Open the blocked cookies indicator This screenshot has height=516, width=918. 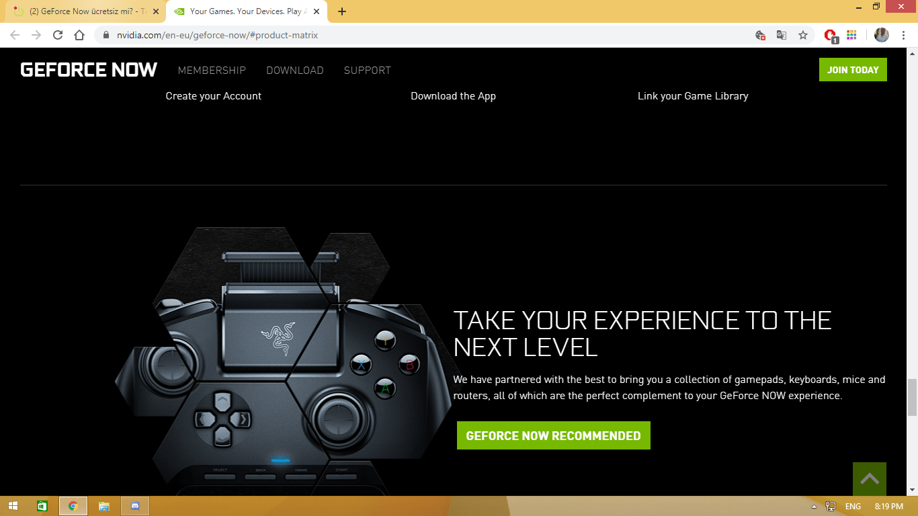point(760,35)
